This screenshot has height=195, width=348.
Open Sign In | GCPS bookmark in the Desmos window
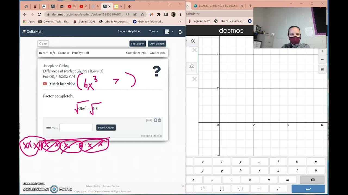coord(199,21)
